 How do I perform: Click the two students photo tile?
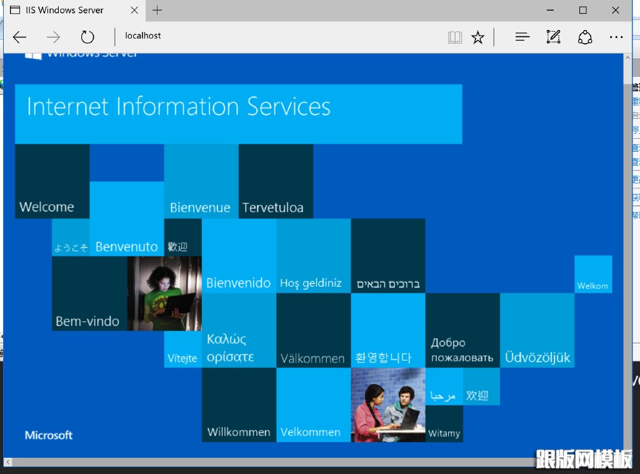[388, 405]
